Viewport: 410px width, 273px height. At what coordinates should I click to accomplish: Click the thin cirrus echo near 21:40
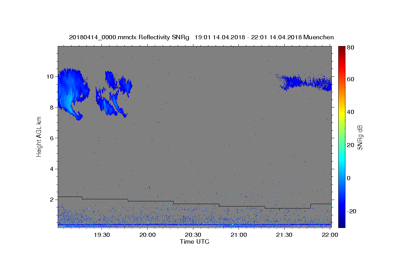[304, 82]
